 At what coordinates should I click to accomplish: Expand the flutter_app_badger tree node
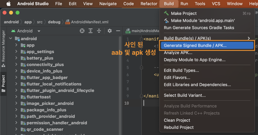coord(16,77)
